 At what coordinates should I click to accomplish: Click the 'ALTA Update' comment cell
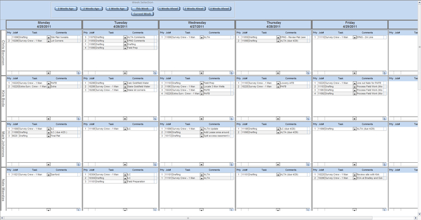217,129
